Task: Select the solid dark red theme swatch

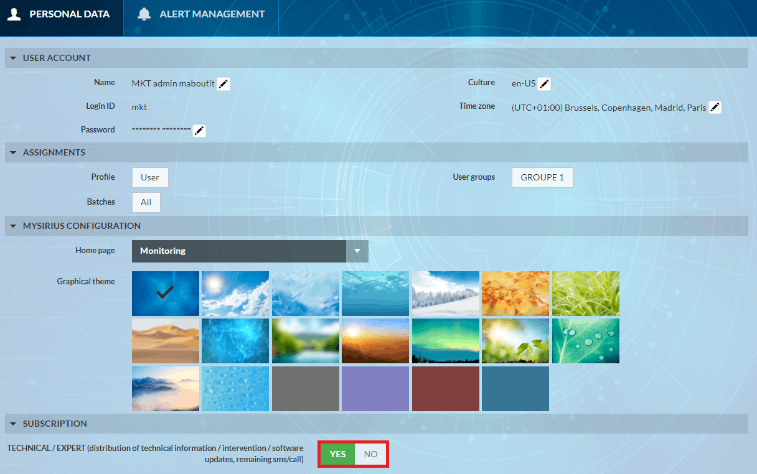Action: click(446, 389)
